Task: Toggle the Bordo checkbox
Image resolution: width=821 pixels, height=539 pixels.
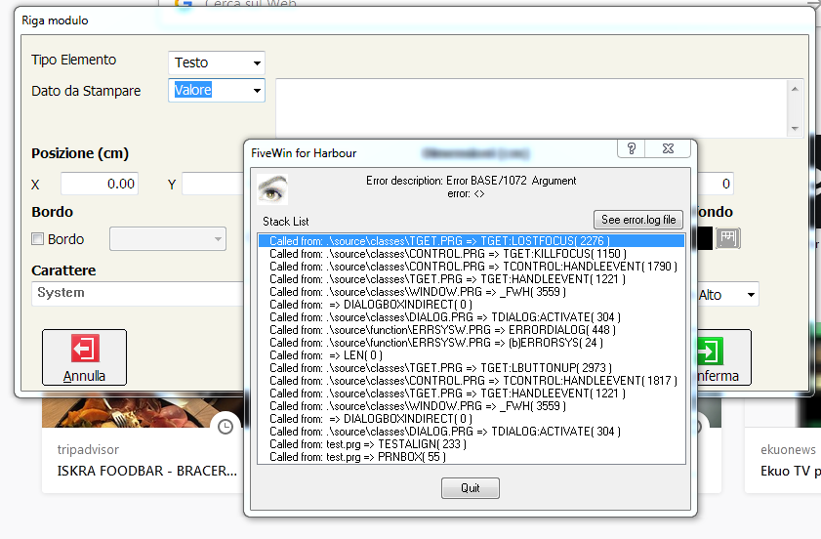Action: pyautogui.click(x=38, y=239)
